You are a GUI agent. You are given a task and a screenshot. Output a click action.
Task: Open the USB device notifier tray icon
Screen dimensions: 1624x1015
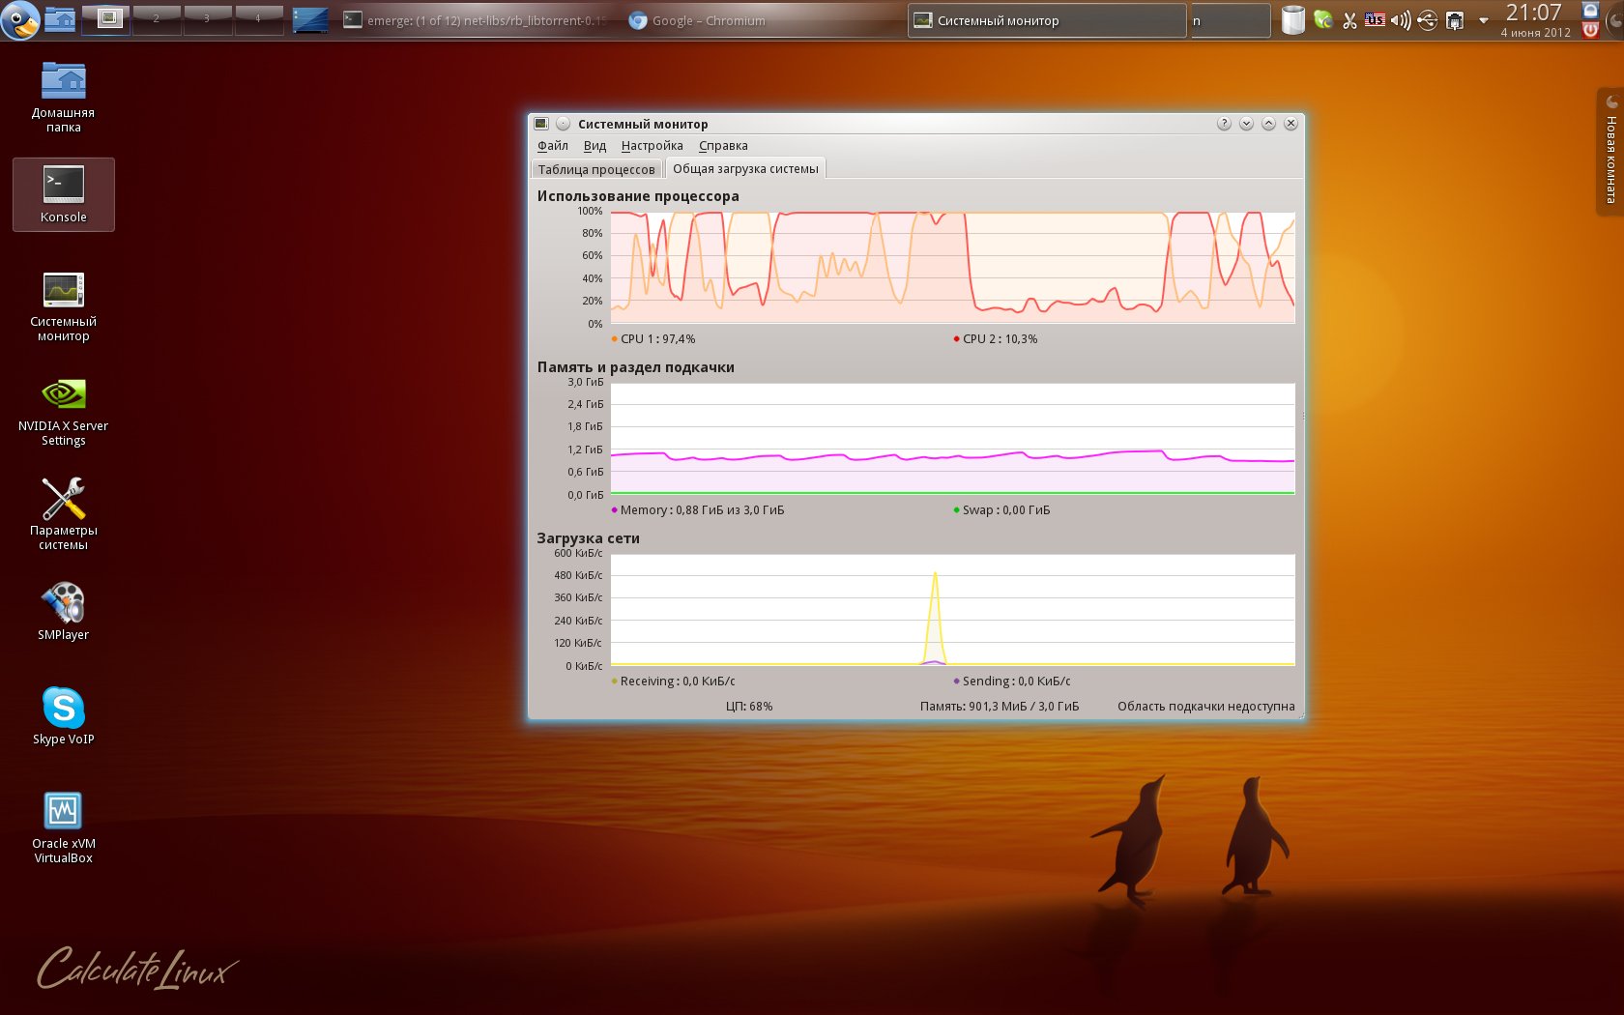click(x=1427, y=19)
